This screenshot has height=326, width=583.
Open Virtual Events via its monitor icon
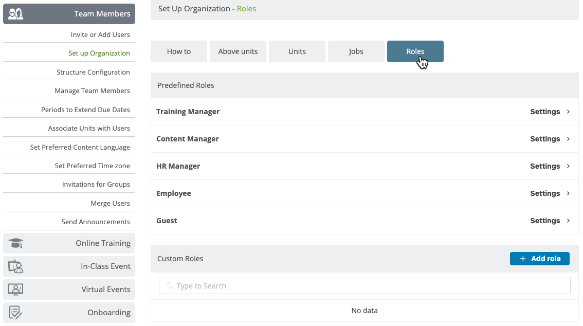click(x=15, y=289)
